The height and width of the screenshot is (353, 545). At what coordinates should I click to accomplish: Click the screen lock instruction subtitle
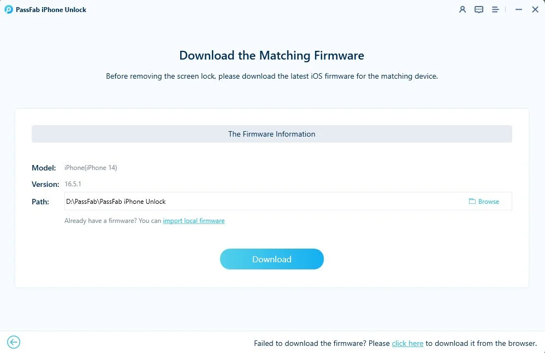pos(271,76)
